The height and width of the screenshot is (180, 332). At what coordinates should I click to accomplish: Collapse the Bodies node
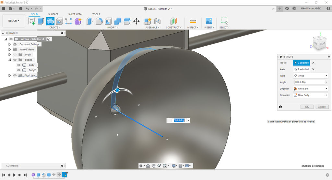pos(9,60)
